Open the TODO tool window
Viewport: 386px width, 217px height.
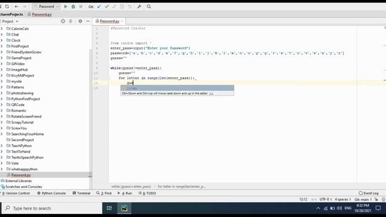[147, 193]
